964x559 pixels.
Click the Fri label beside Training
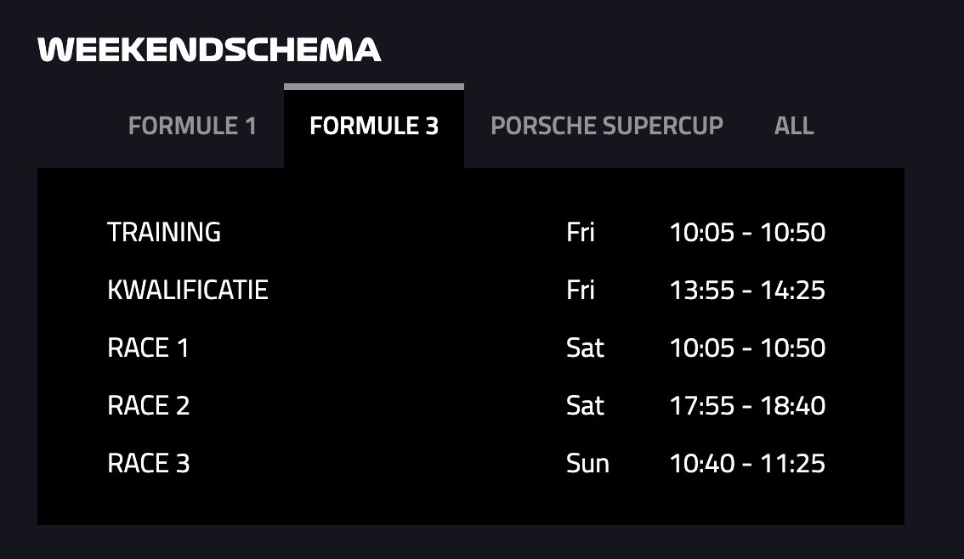[580, 232]
